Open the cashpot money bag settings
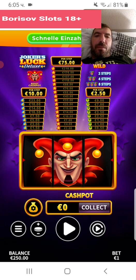 (x=33, y=207)
